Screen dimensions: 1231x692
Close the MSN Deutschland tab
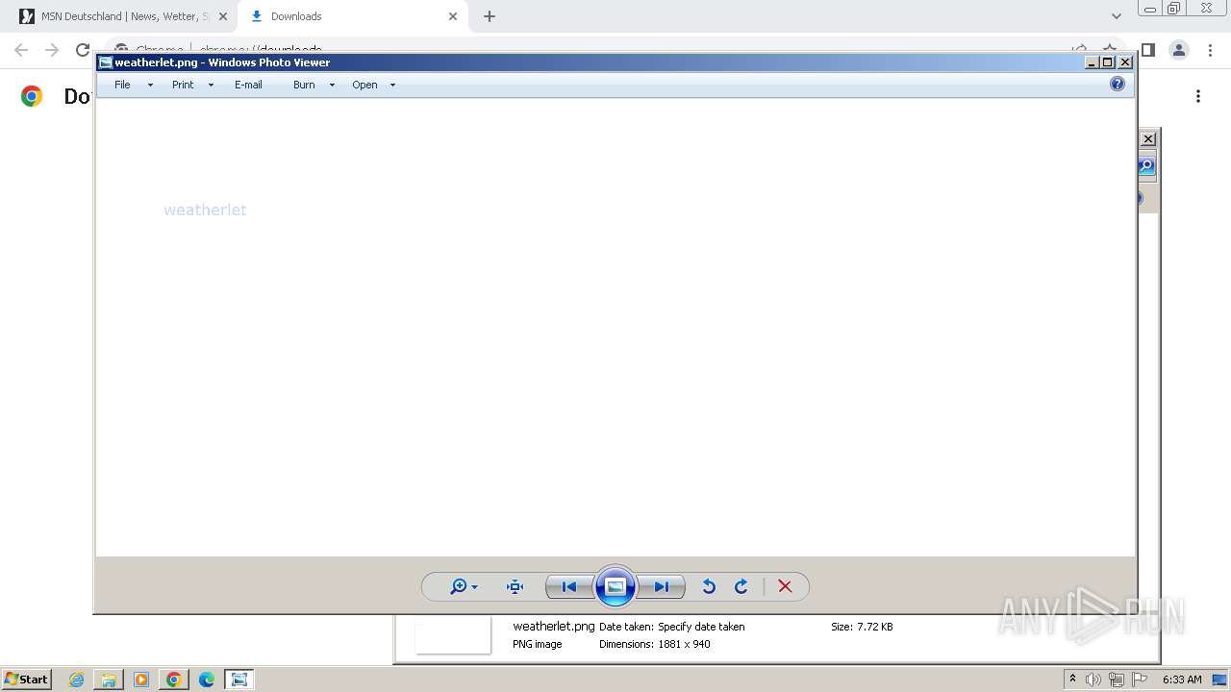point(223,16)
